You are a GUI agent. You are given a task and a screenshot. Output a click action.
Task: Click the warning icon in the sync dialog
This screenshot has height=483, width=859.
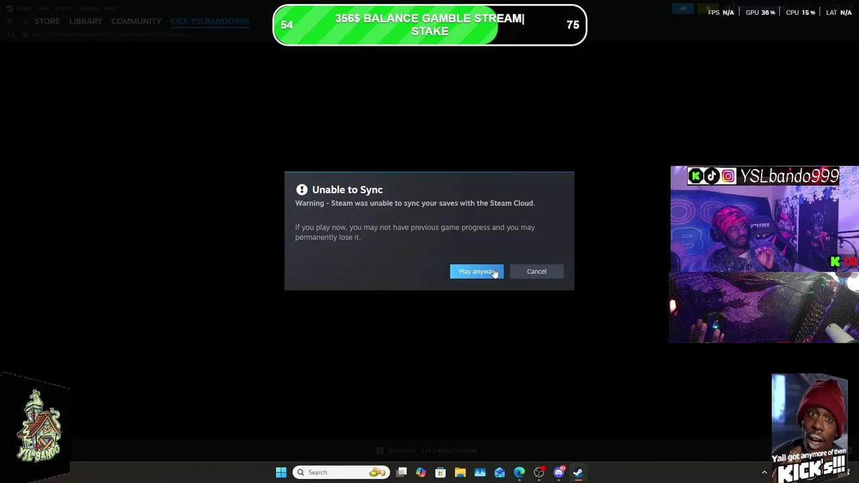click(302, 190)
